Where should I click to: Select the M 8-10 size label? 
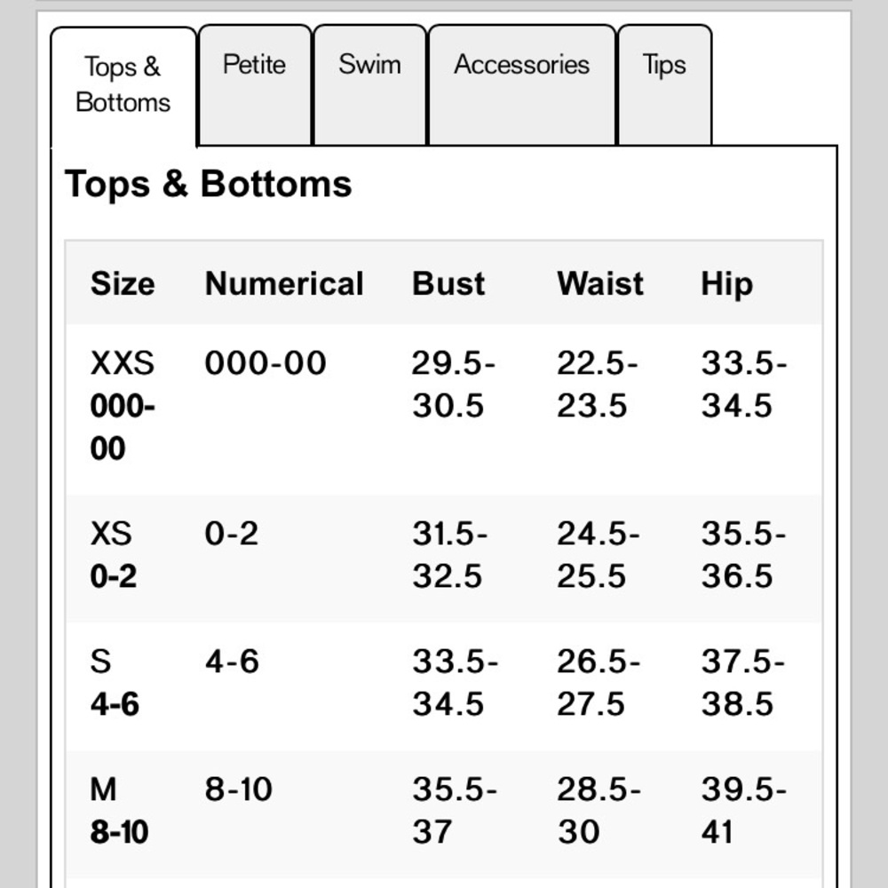tap(119, 811)
